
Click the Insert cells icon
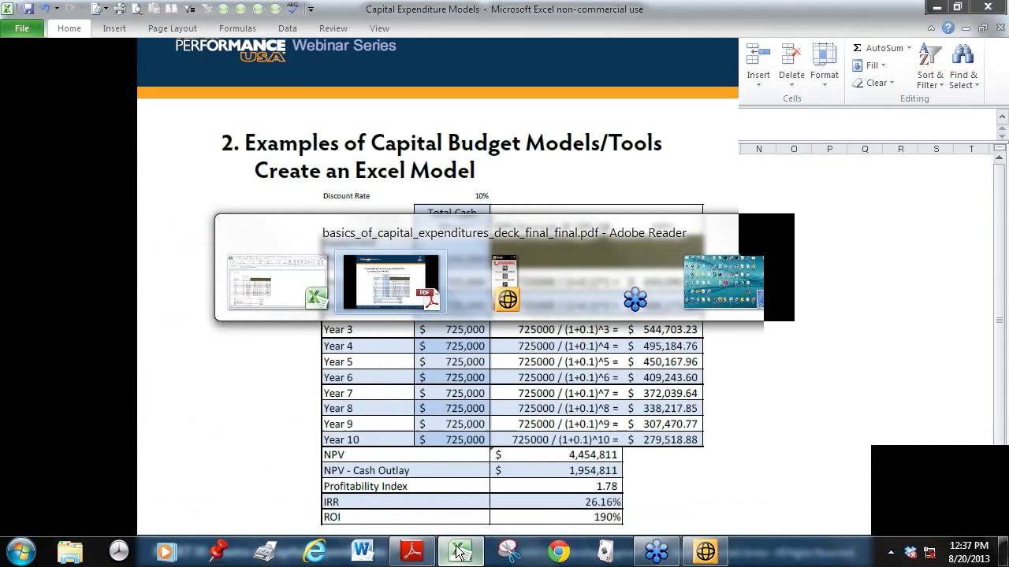point(758,54)
